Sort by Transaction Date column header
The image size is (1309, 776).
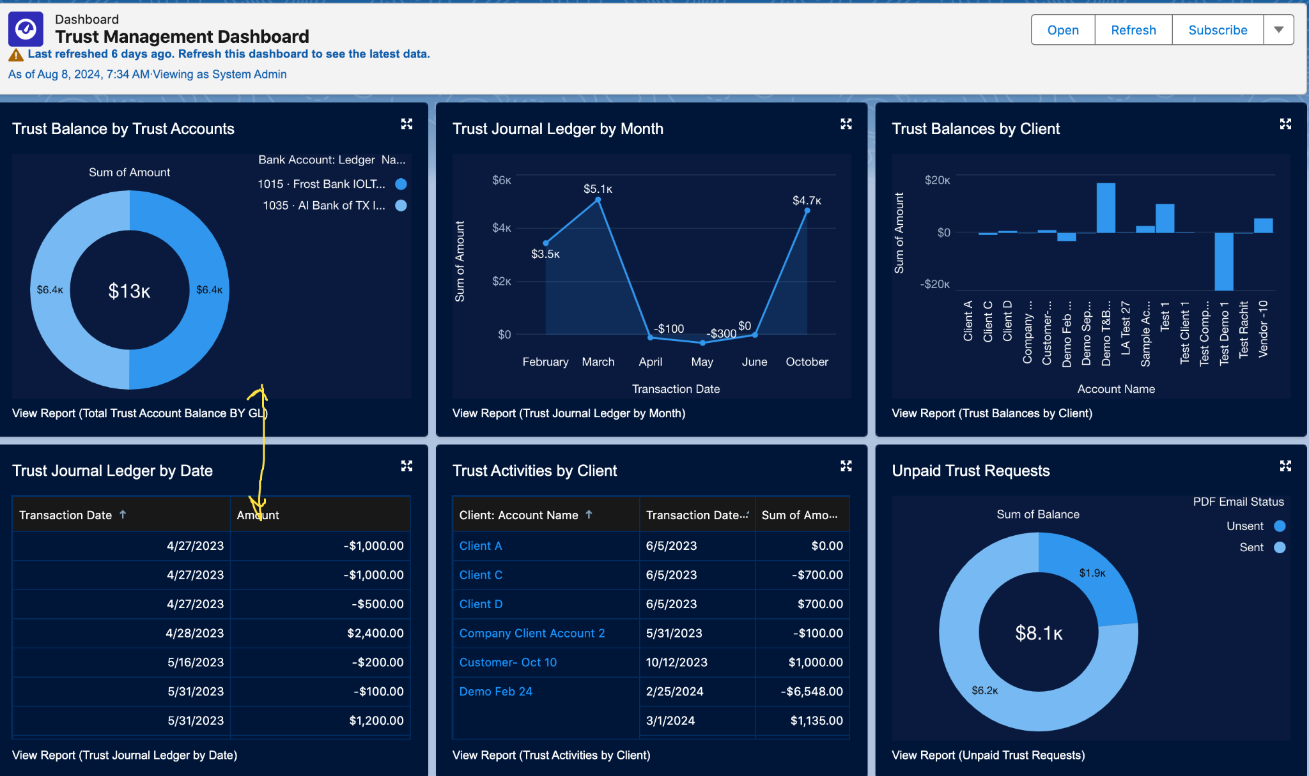[x=66, y=515]
